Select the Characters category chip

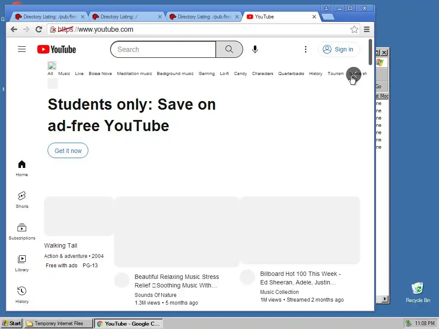(x=263, y=74)
